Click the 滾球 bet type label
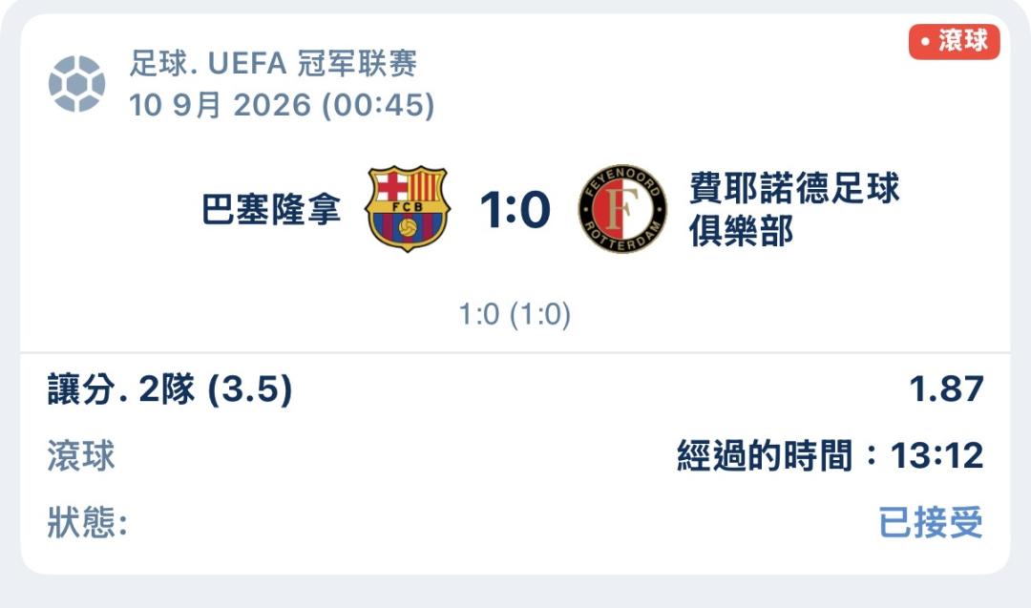The height and width of the screenshot is (608, 1031). 81,455
